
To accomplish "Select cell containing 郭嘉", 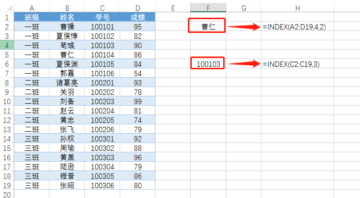I will [x=67, y=73].
